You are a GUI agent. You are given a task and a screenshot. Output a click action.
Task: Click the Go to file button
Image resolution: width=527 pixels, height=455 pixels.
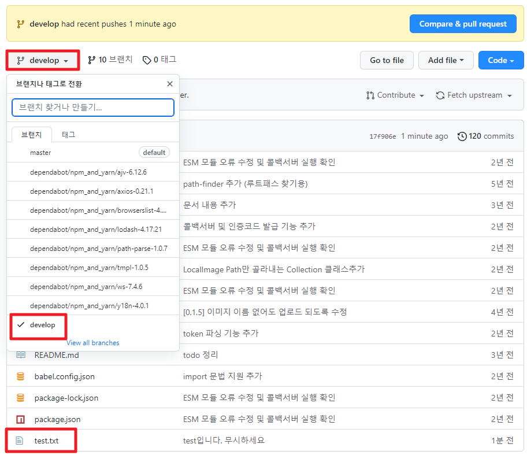387,60
